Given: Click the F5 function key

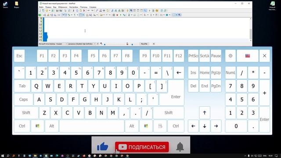Looking at the screenshot, I should [93, 56].
